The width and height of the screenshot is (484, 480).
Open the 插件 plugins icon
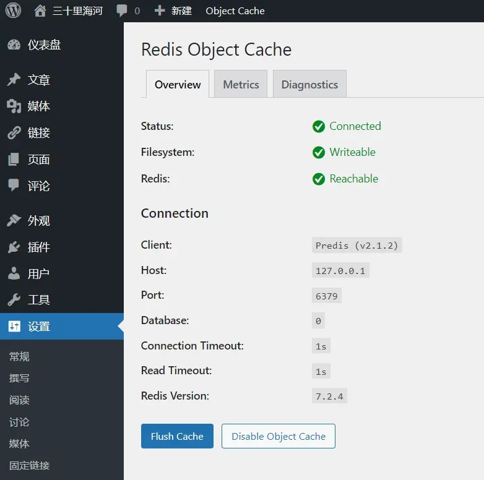[x=14, y=247]
